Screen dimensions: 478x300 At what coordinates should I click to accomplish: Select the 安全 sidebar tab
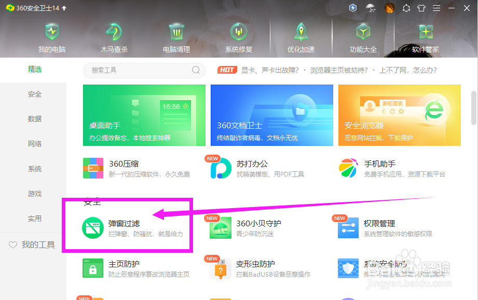point(34,94)
